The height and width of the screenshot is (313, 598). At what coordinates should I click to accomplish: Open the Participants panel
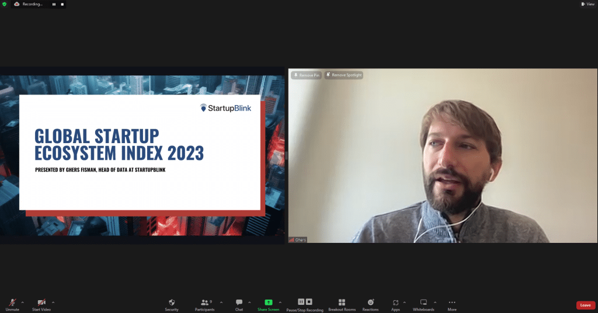[x=205, y=305]
